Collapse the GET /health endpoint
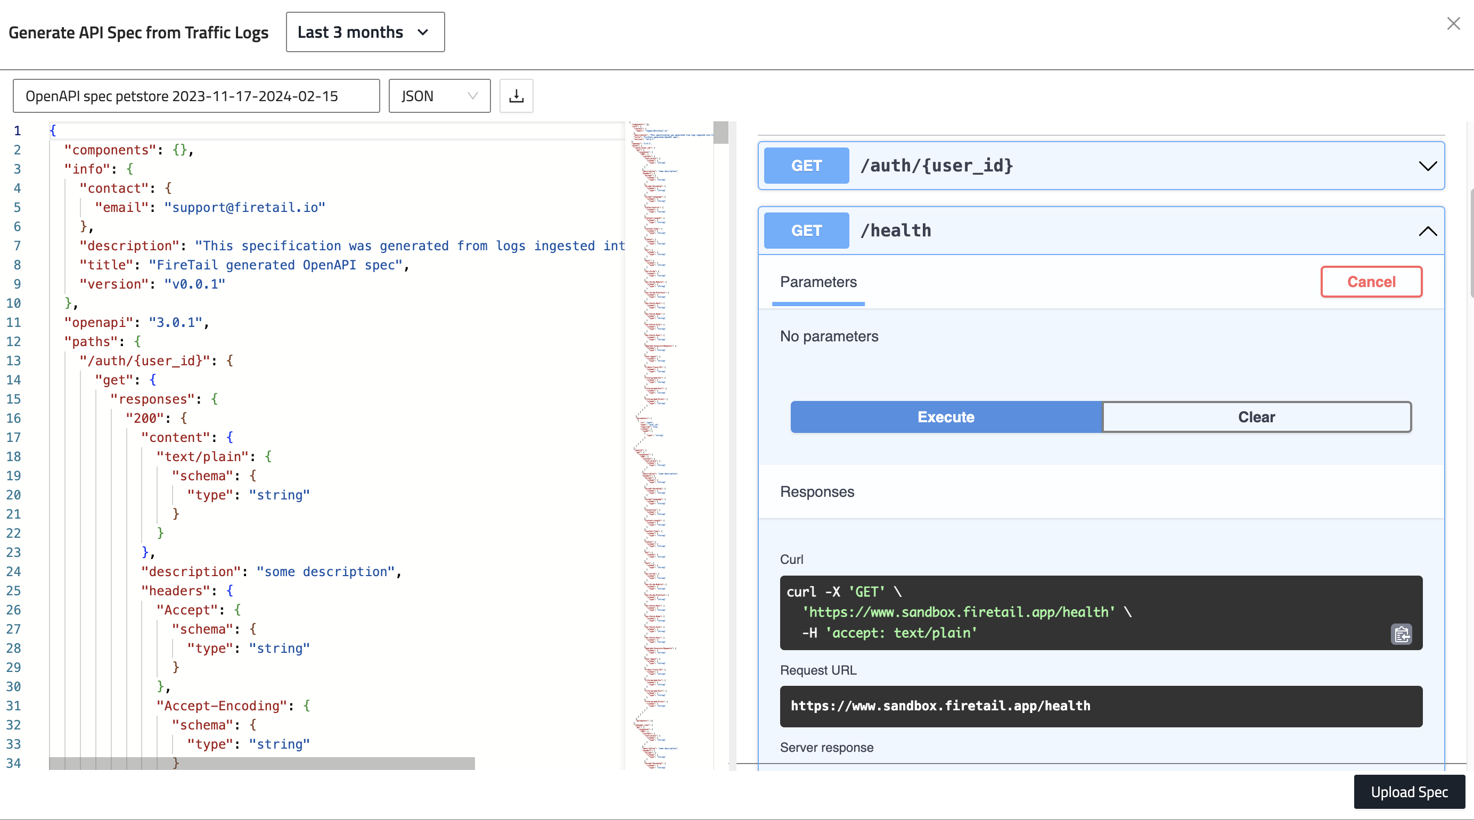The width and height of the screenshot is (1474, 820). 1427,231
